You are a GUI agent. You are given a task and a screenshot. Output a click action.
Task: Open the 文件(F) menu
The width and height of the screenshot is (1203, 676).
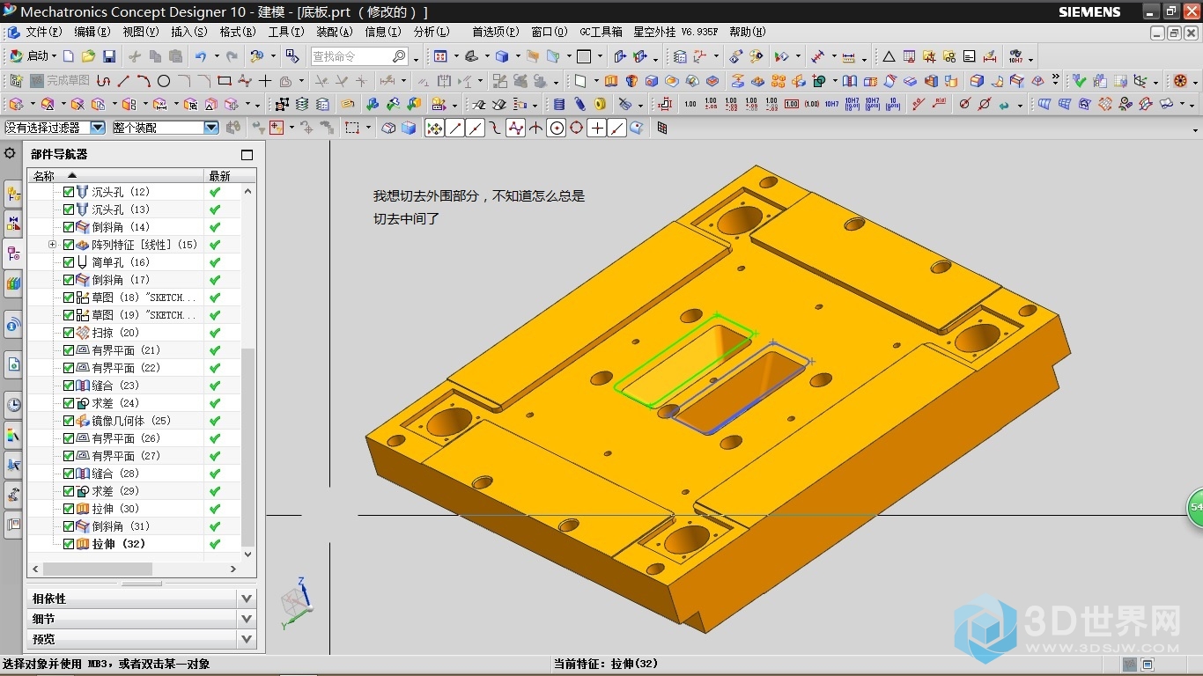[x=43, y=32]
